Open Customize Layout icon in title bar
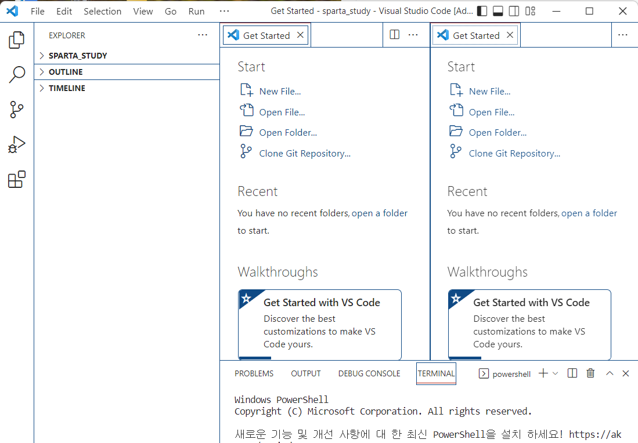 530,11
